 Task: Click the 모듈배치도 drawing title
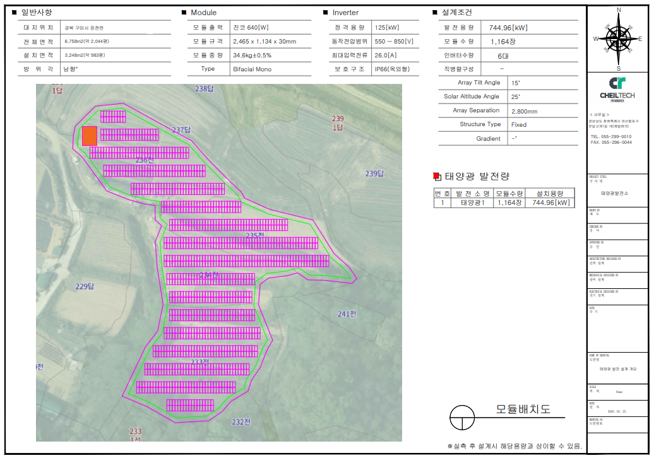click(522, 409)
